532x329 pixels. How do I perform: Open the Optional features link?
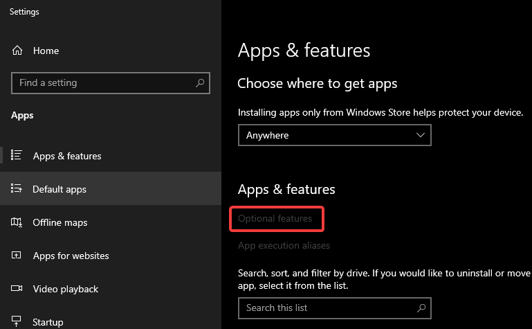pos(275,219)
